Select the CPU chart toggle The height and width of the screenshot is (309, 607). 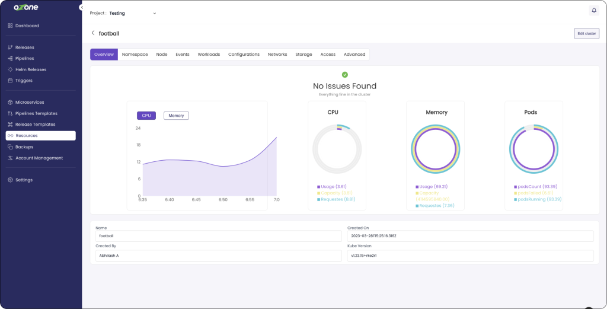coord(146,116)
